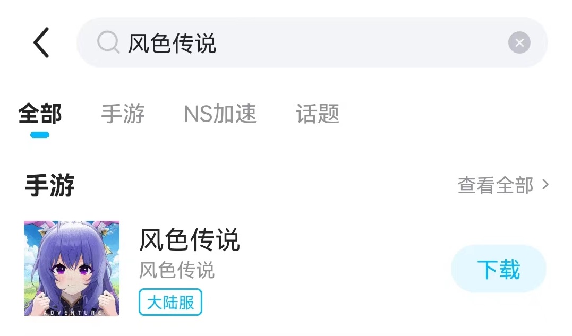The height and width of the screenshot is (336, 572).
Task: Click the bold 手游 section heading
Action: click(49, 186)
